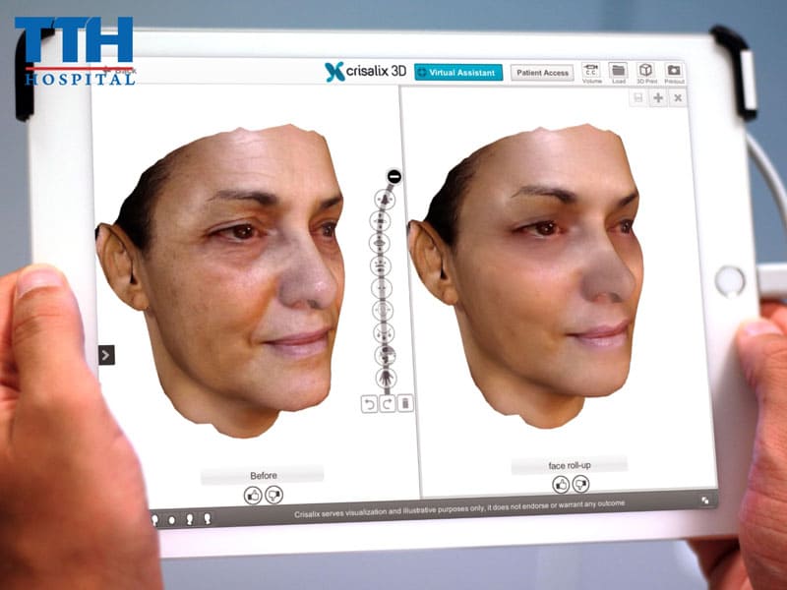Screen dimensions: 787x590
Task: Open the 3D Print option
Action: 646,73
